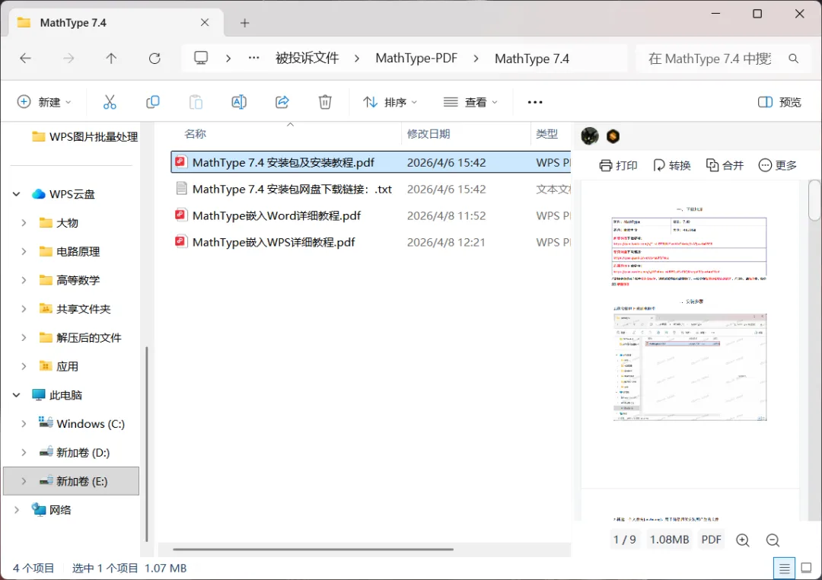The width and height of the screenshot is (822, 580).
Task: Click the This PC monitor icon in address bar
Action: pos(201,58)
